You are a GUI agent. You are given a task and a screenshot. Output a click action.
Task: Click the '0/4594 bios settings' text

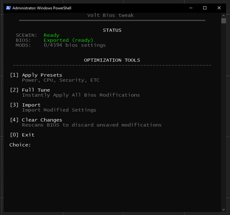click(75, 45)
